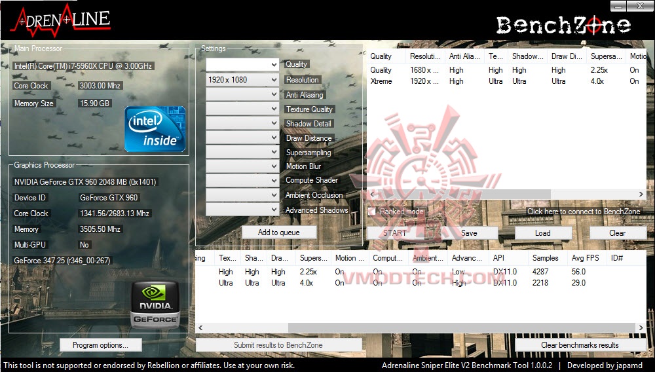
Task: Click the 4287 samples value
Action: (x=540, y=272)
